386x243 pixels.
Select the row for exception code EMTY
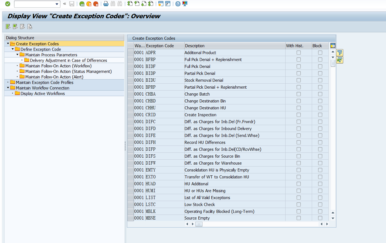[131, 170]
